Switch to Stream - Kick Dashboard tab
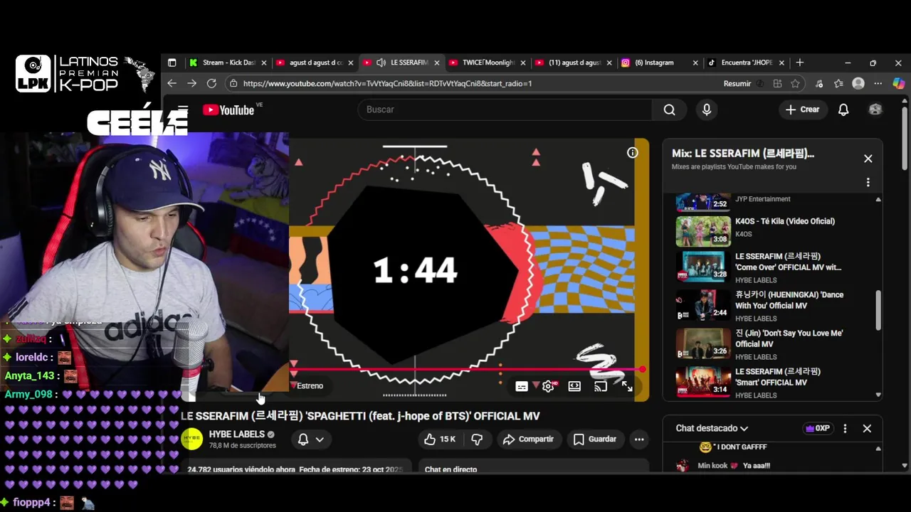This screenshot has width=911, height=512. [x=228, y=63]
